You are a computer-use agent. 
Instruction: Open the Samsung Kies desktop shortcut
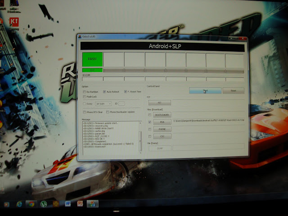tap(14, 25)
